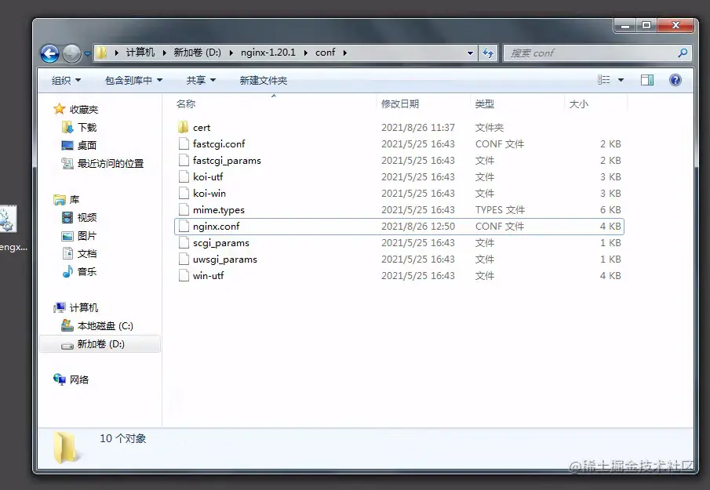Click the greyed Forward arrow button
This screenshot has width=710, height=490.
[x=71, y=53]
